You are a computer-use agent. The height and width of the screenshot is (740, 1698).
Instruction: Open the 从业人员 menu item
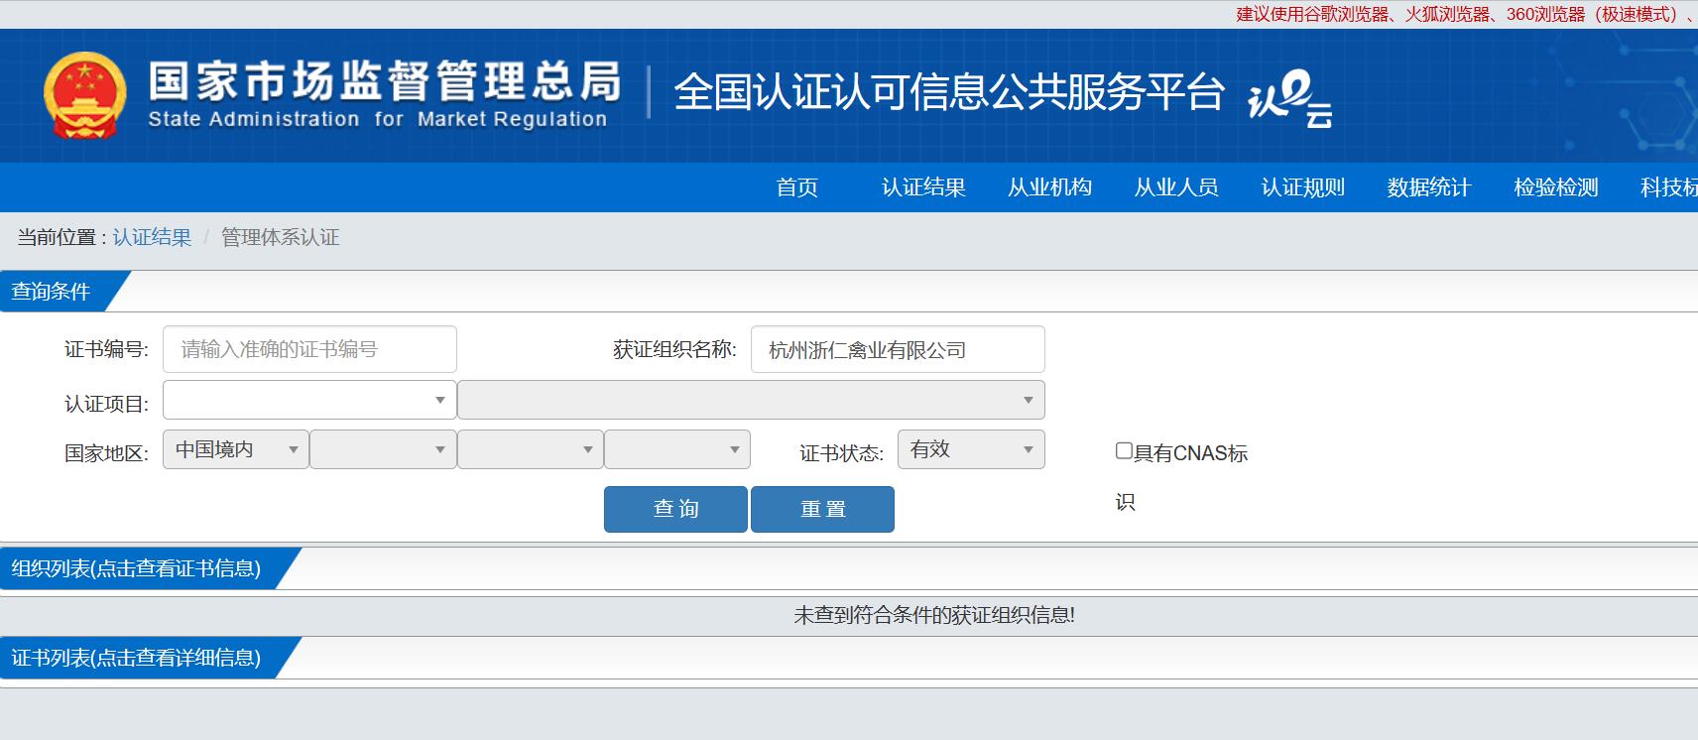pyautogui.click(x=1176, y=187)
